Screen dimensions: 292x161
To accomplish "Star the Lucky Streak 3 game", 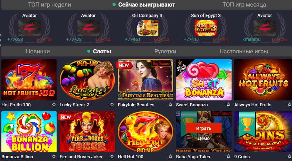I will pos(112,105).
